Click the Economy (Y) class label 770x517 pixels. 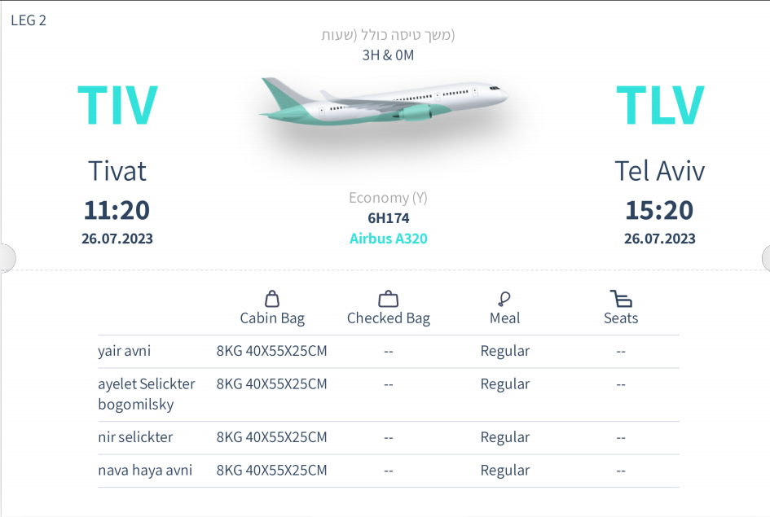388,198
